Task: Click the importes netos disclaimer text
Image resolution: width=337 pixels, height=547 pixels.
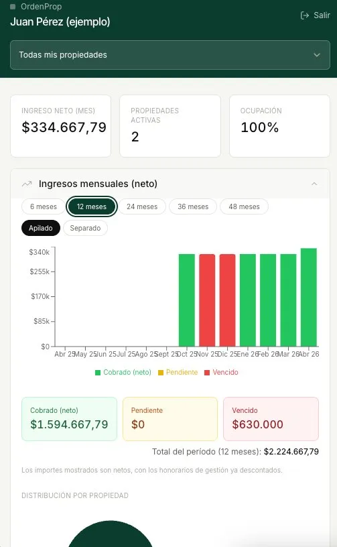Action: [152, 471]
